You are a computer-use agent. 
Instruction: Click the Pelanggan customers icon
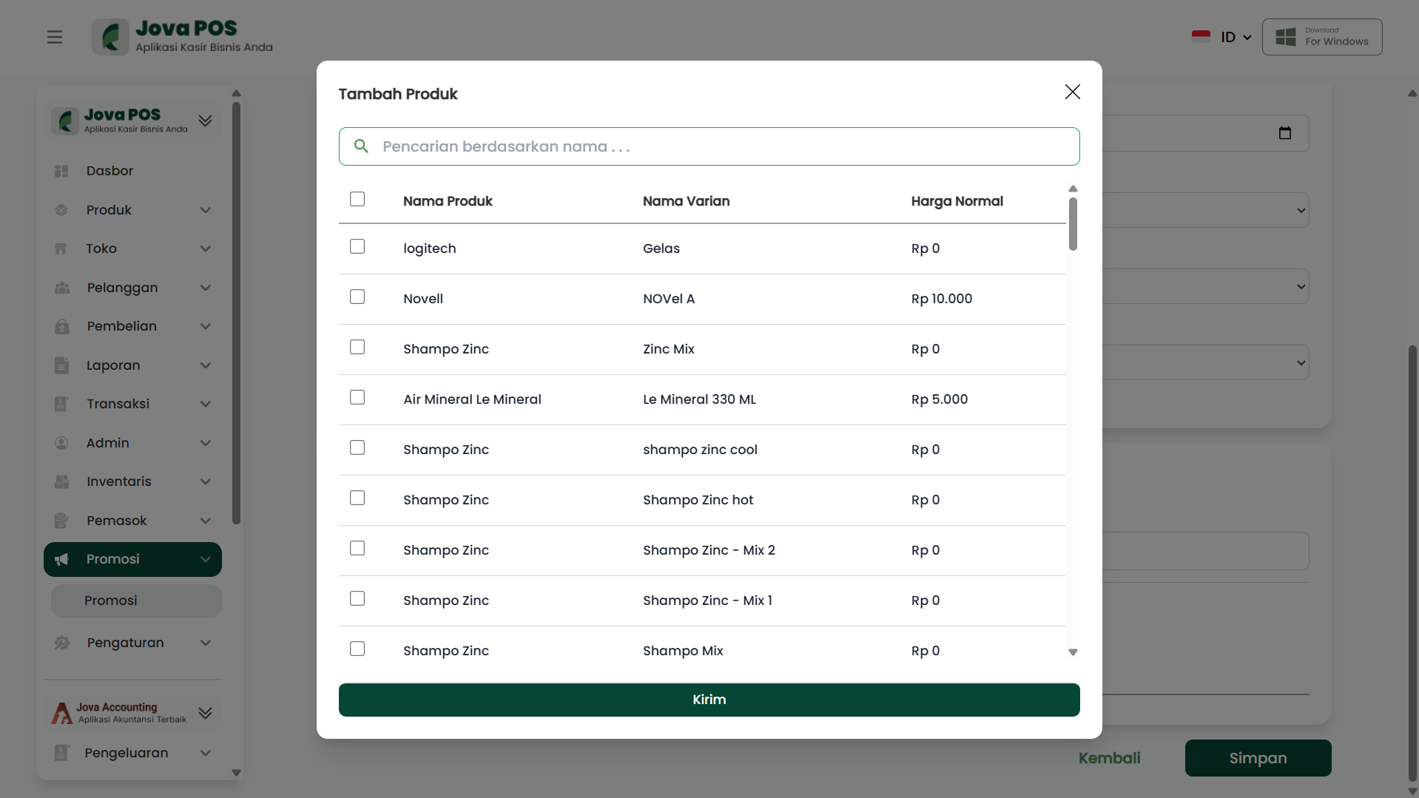coord(62,288)
